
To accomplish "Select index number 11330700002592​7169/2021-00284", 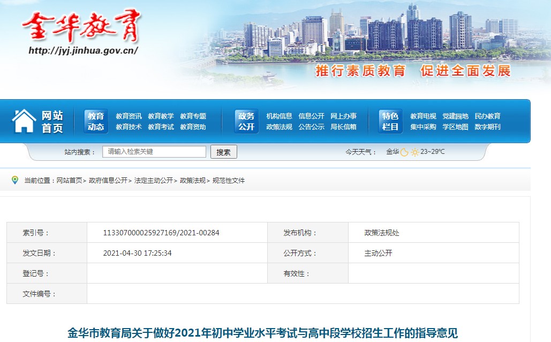I will (x=161, y=233).
